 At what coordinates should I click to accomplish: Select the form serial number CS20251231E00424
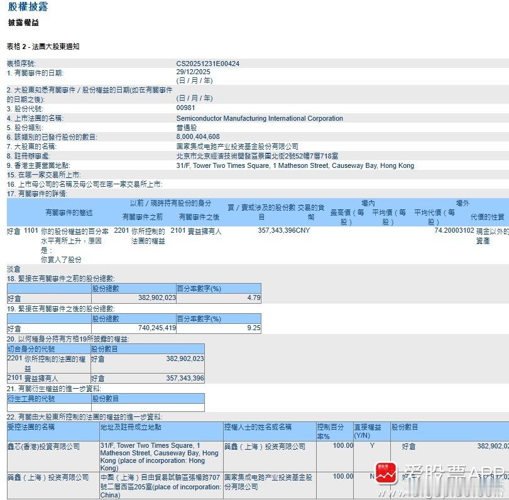pos(208,64)
